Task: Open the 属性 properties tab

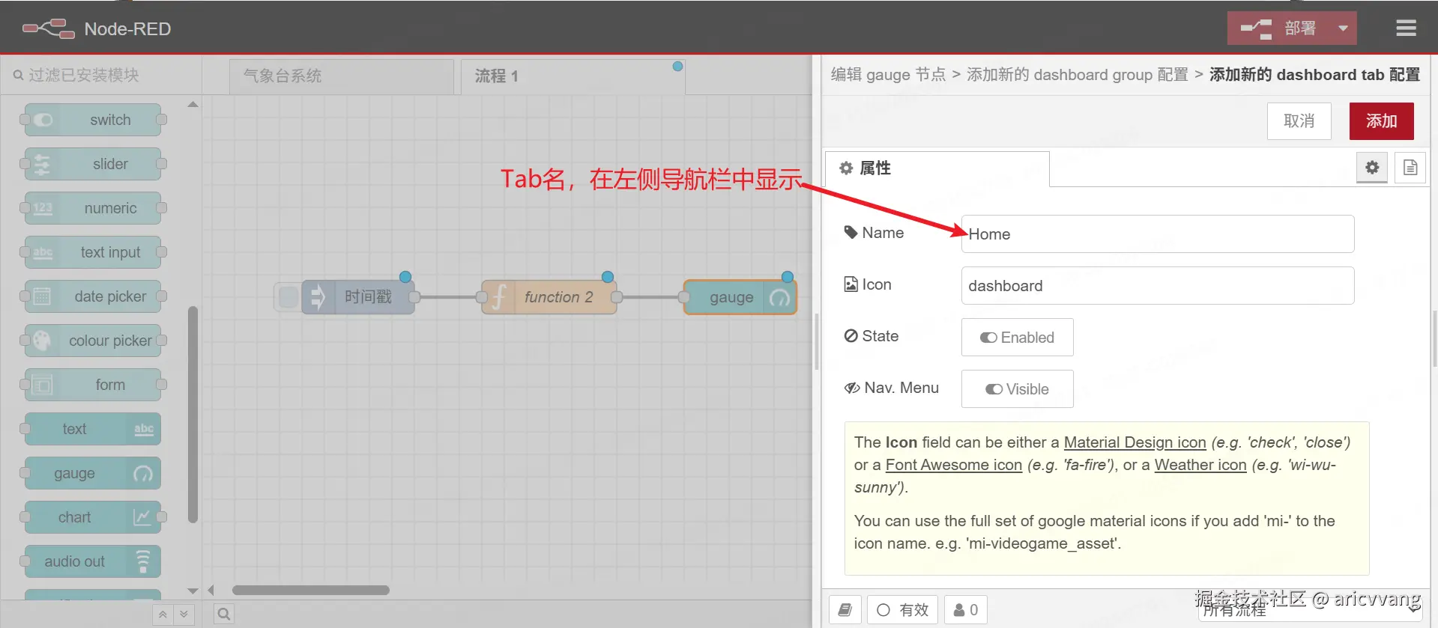Action: click(937, 168)
